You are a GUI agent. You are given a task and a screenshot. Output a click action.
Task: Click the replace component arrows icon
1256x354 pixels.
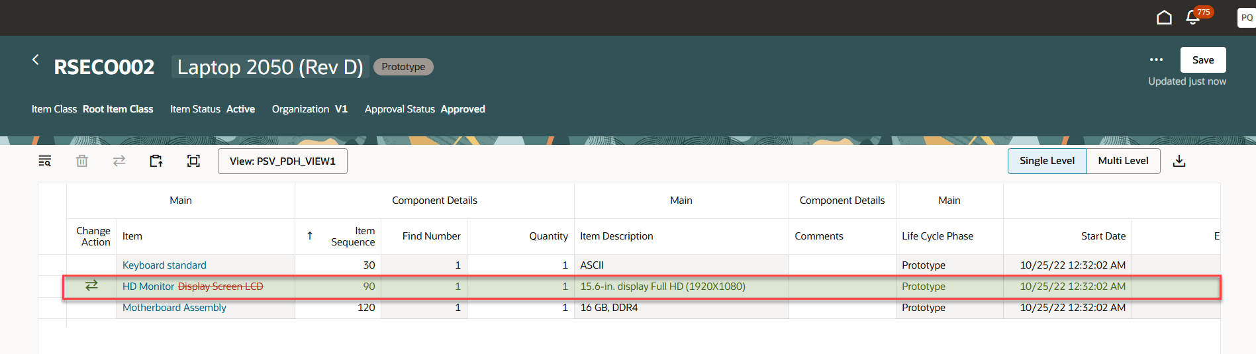point(119,161)
